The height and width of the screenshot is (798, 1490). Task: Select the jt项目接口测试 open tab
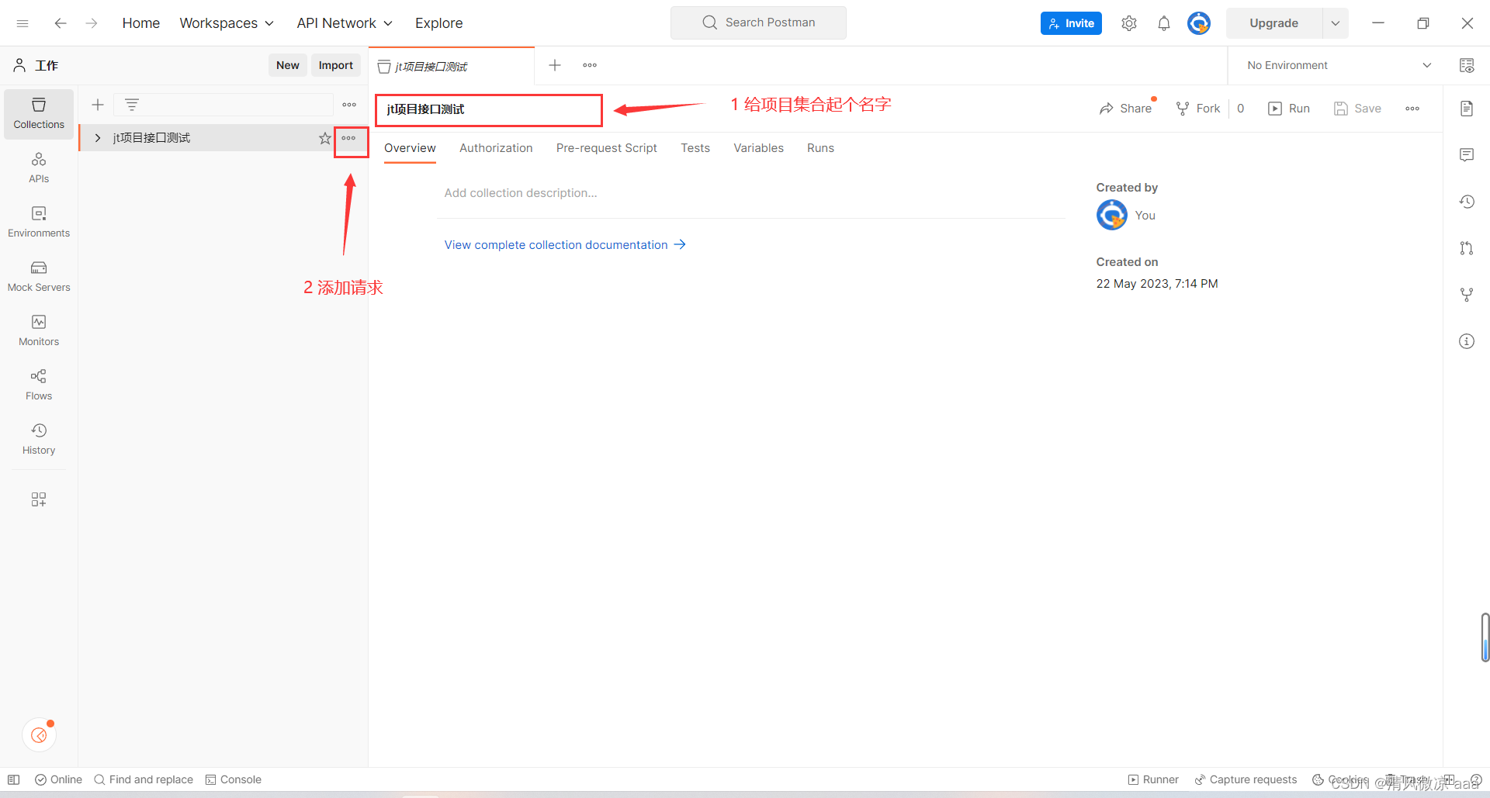[x=452, y=66]
